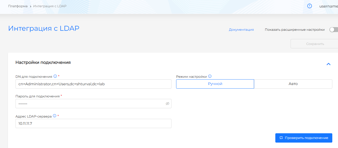Click the sync arrows icon in Проверить подключение
This screenshot has height=148, width=338.
tap(281, 138)
